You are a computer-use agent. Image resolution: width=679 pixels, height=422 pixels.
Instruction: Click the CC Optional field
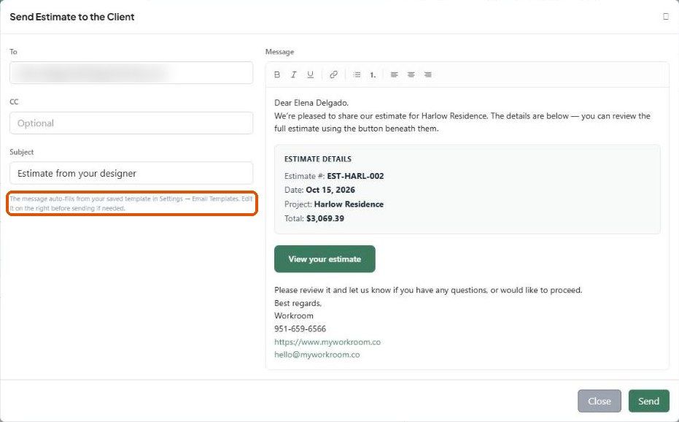tap(131, 123)
